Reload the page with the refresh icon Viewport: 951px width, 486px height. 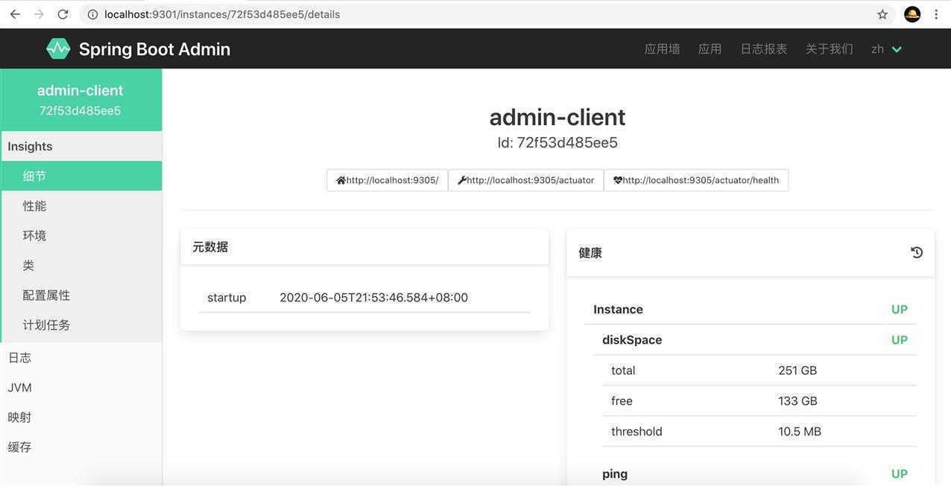(63, 14)
